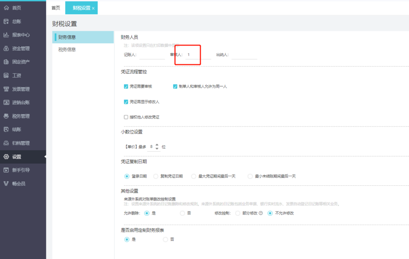
Task: Enable the 授权他人修改凭证 checkbox
Action: point(126,117)
